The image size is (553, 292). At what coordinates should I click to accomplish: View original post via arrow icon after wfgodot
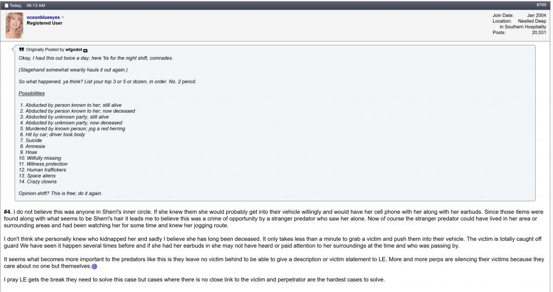[x=85, y=50]
